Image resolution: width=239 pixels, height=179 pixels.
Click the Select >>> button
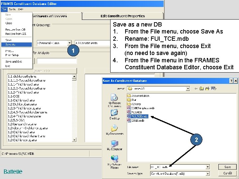point(41,71)
